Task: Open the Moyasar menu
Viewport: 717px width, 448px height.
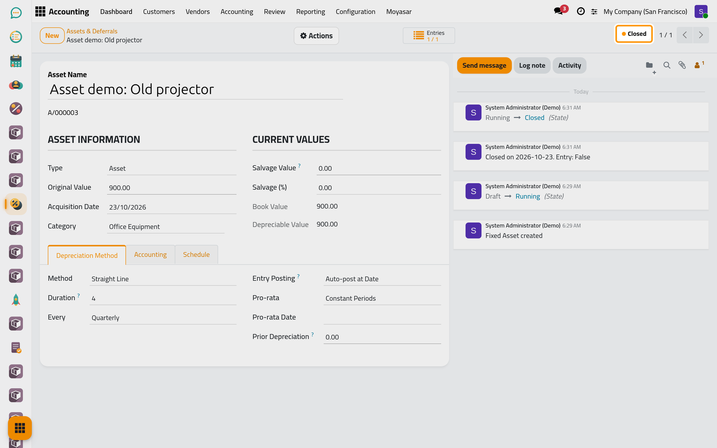Action: tap(398, 12)
